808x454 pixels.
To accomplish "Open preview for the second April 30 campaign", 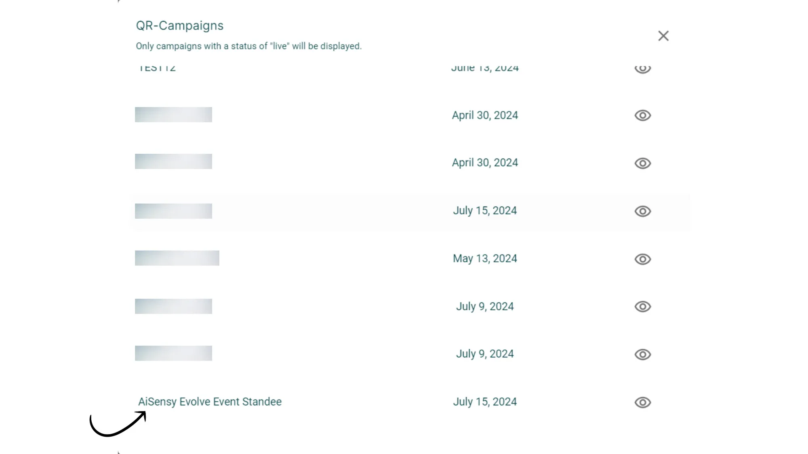I will [643, 163].
